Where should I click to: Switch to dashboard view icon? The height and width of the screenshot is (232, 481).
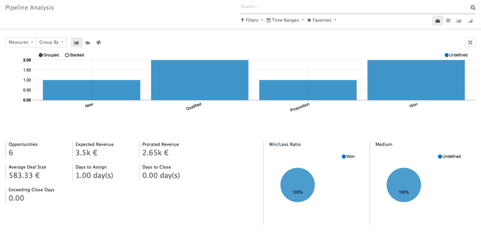point(438,21)
